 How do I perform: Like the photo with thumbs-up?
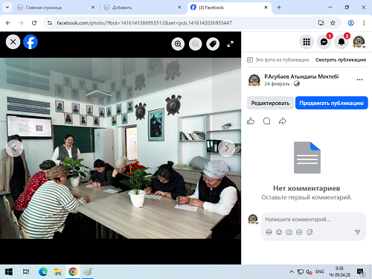click(x=251, y=121)
